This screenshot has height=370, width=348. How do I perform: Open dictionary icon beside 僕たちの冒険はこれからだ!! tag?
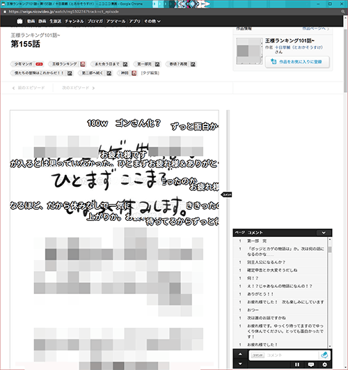click(70, 73)
